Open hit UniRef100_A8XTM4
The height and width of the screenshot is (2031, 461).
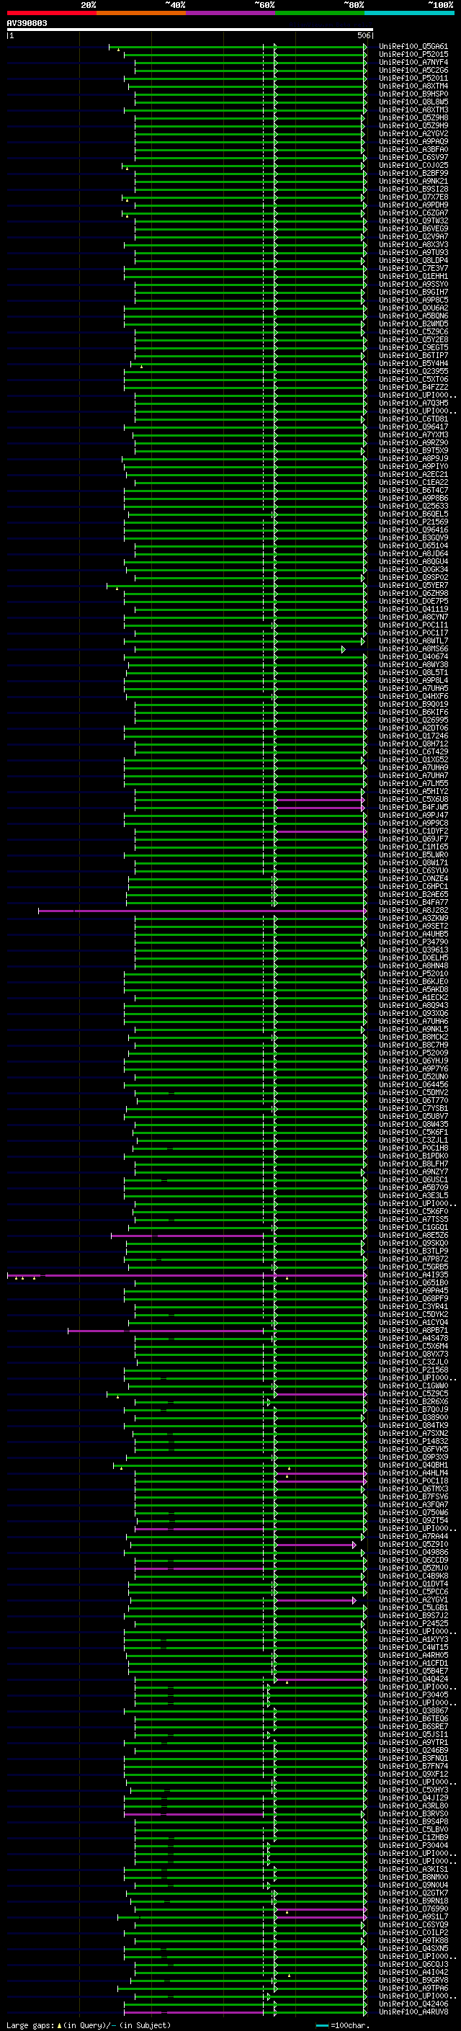[413, 86]
